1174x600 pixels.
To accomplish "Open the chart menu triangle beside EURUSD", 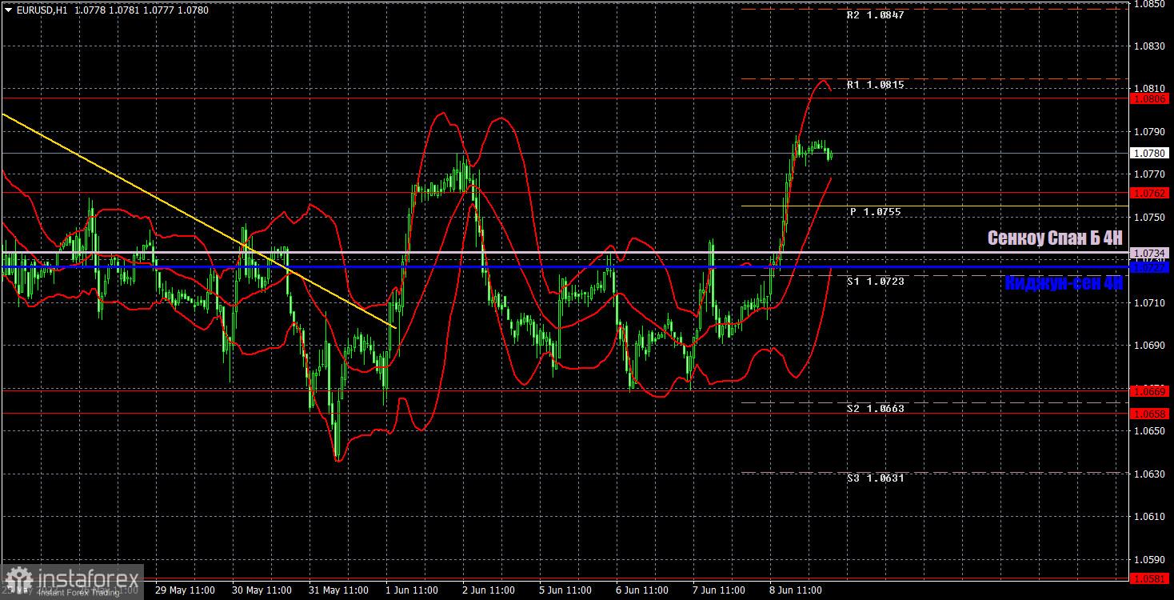I will (8, 10).
